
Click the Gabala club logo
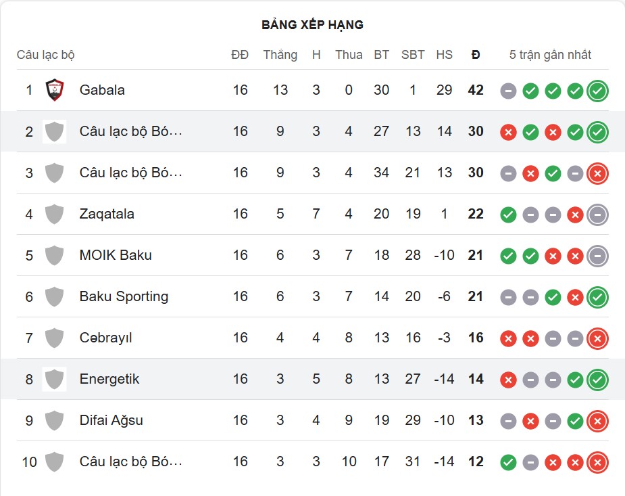(x=54, y=90)
